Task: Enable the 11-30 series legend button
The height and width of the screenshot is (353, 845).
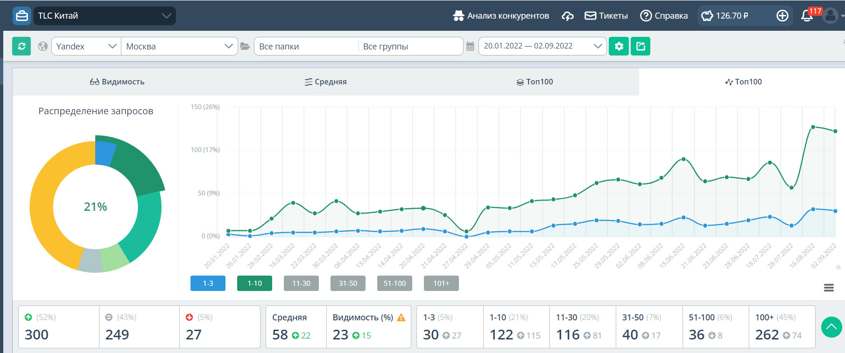Action: click(x=301, y=283)
